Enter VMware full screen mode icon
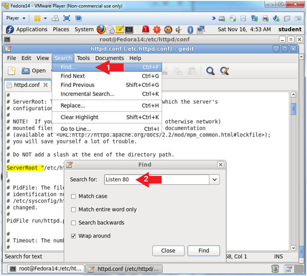 tap(67, 19)
